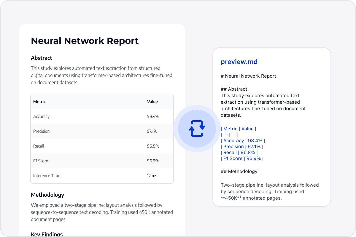Click the 98.4% accuracy value

click(153, 116)
